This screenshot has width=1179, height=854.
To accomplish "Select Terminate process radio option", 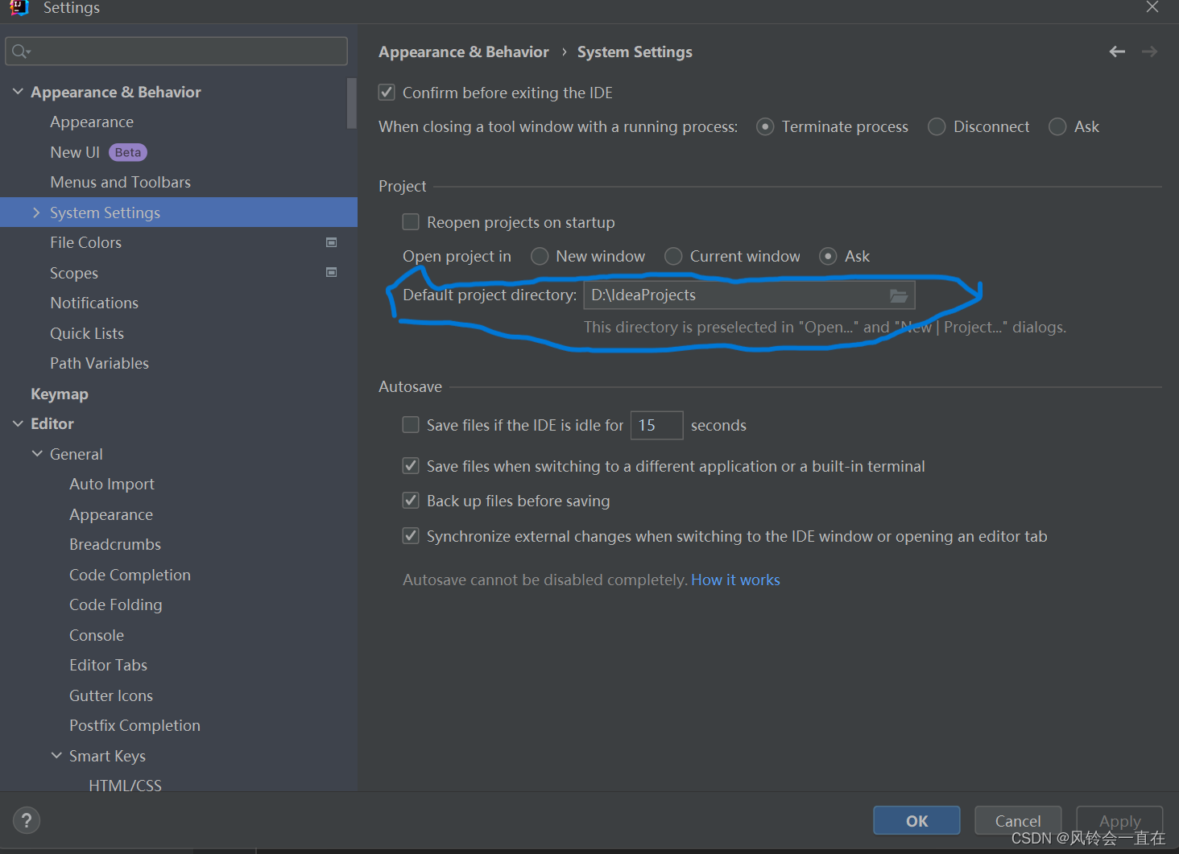I will click(x=765, y=127).
